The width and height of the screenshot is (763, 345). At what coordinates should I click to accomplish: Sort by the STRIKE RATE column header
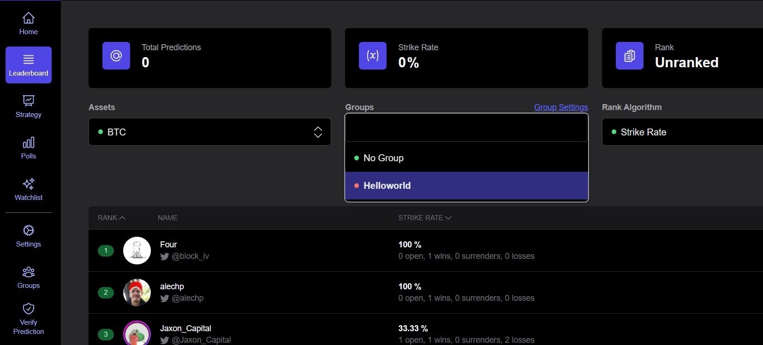424,218
